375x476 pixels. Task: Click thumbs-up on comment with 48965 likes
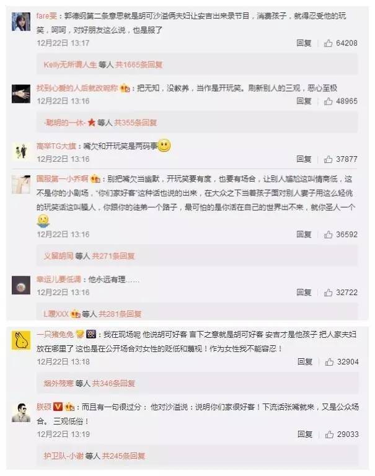tap(328, 102)
